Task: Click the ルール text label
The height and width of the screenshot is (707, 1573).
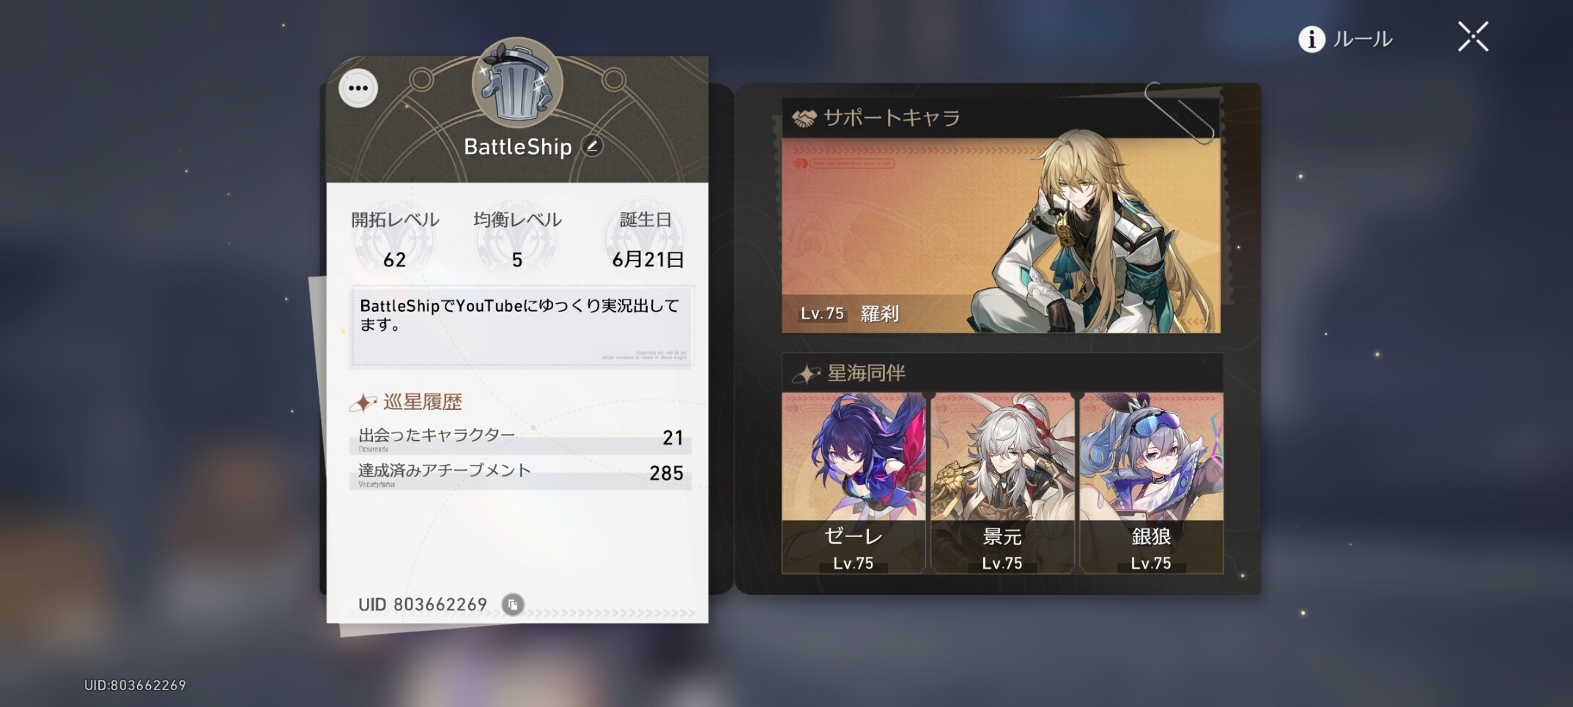Action: point(1362,39)
